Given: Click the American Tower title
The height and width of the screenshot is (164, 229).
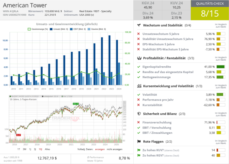Looking at the screenshot, I should click(x=25, y=5).
